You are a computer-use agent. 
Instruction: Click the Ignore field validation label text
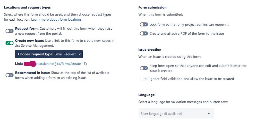point(192,79)
